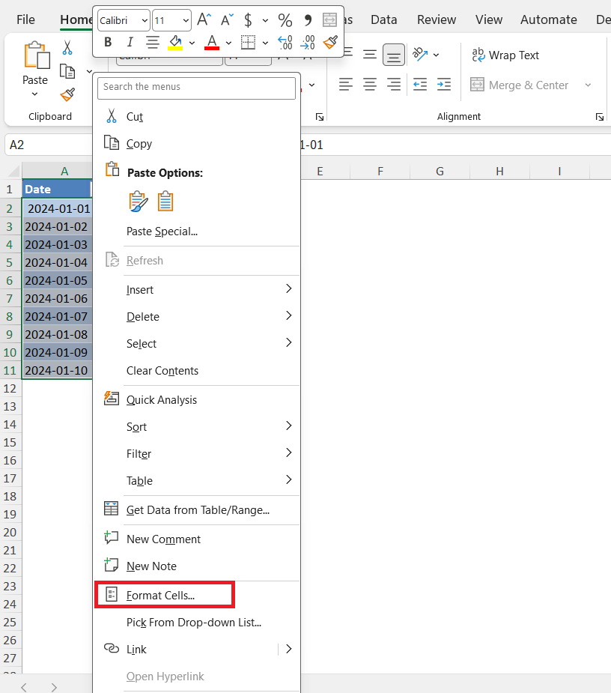This screenshot has width=611, height=693.
Task: Click the Comma Style icon
Action: click(307, 20)
